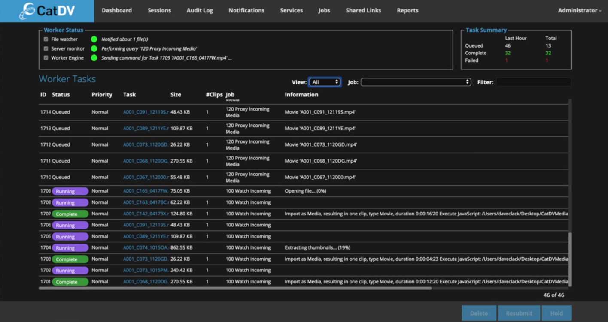The width and height of the screenshot is (608, 322).
Task: Click the Running status badge for task 1708
Action: click(x=70, y=202)
